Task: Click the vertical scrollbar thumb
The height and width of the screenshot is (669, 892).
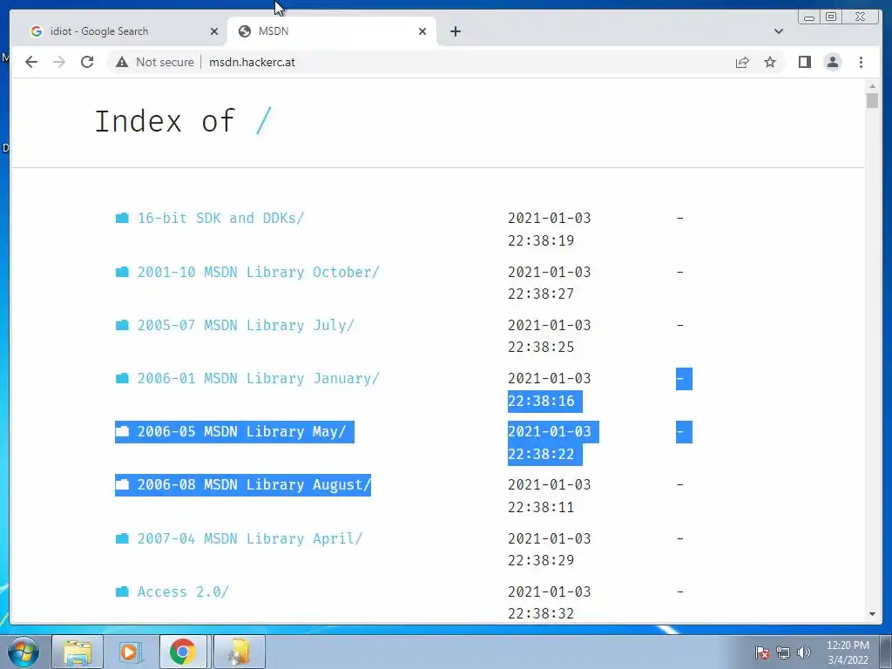Action: (872, 101)
